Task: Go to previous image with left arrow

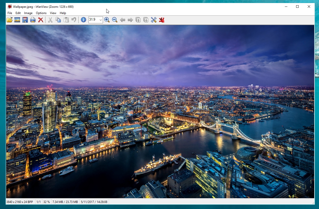Action: [x=123, y=20]
